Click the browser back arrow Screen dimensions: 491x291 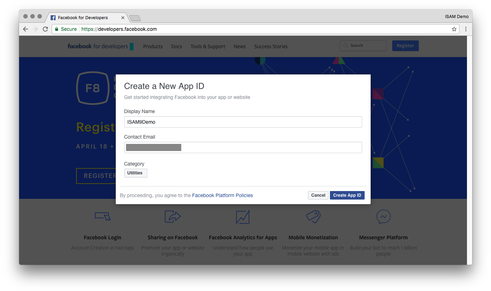coord(25,29)
